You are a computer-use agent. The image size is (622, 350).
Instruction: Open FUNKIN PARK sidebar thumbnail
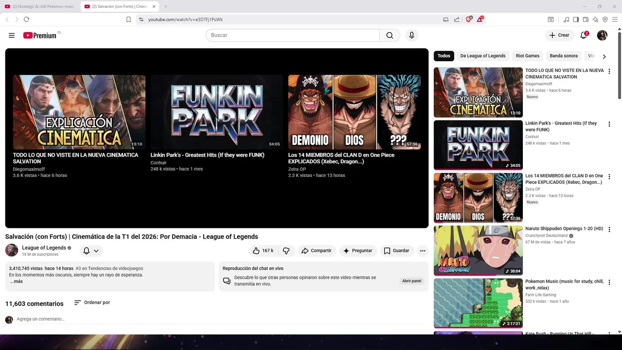478,145
